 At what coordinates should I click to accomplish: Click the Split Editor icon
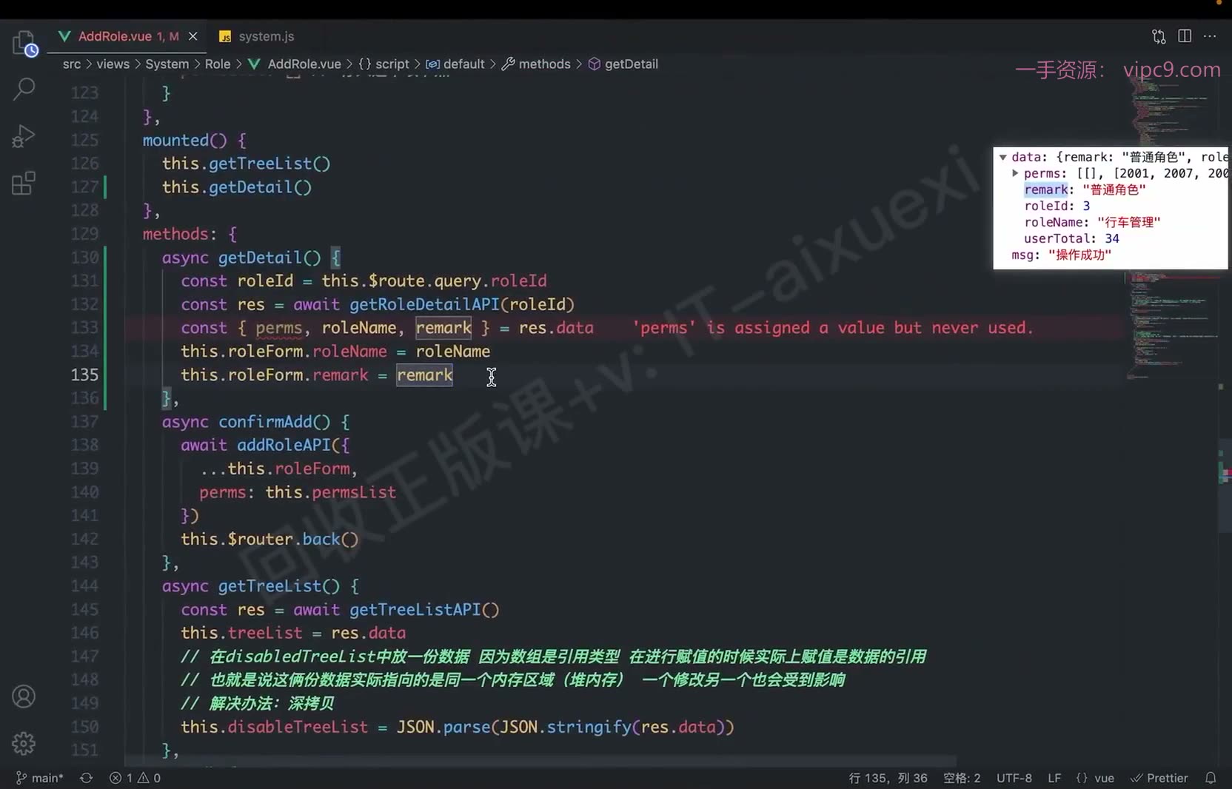click(1185, 36)
